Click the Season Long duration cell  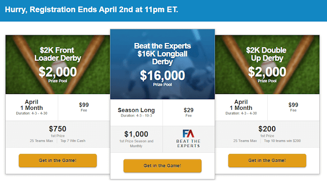pos(136,112)
